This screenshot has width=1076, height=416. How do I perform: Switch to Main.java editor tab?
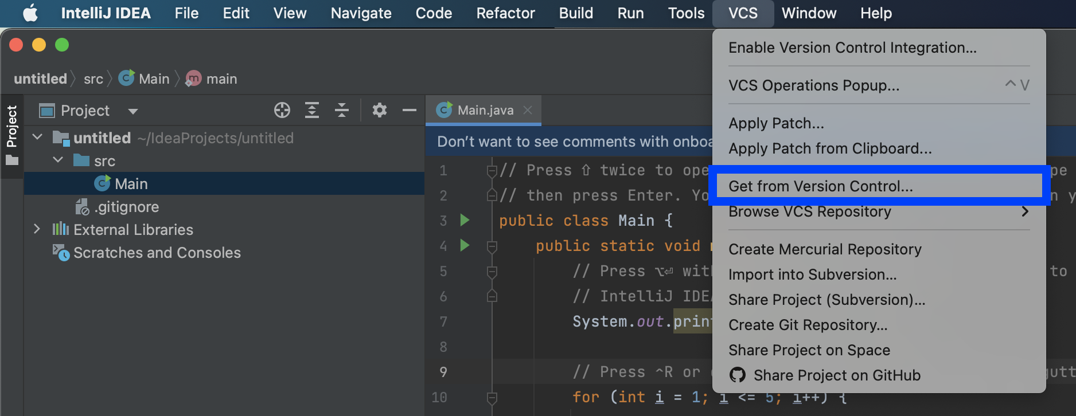click(x=485, y=110)
